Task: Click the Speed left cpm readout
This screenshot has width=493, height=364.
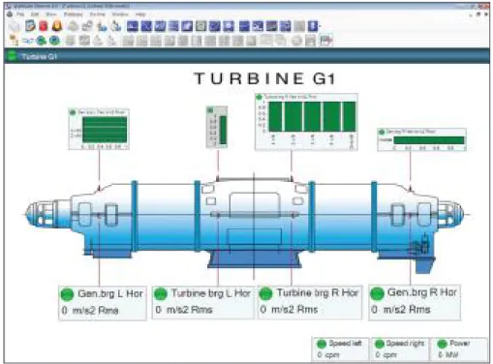Action: [x=340, y=349]
